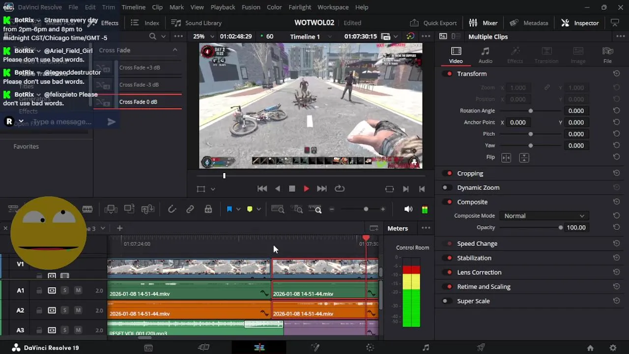Toggle the timeline Snapping magnet icon
The width and height of the screenshot is (629, 354).
tap(172, 209)
